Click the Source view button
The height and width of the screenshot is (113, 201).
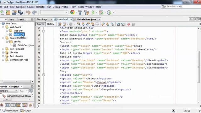point(41,24)
